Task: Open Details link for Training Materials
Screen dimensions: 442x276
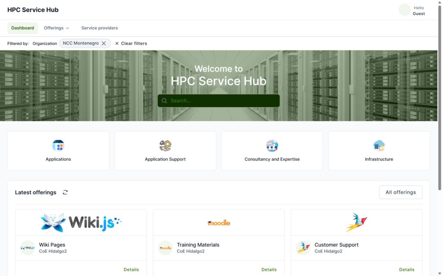Action: (x=269, y=270)
